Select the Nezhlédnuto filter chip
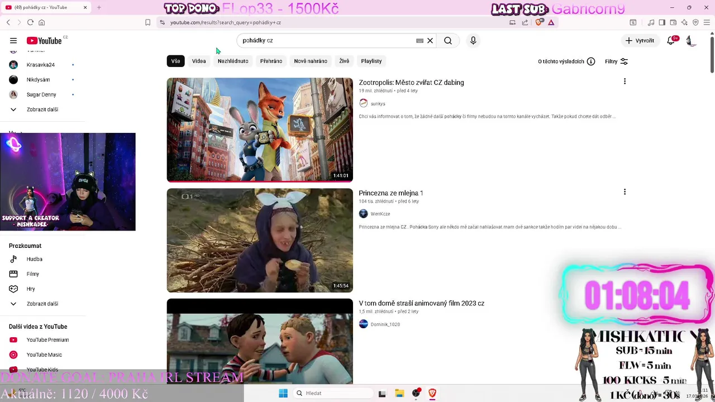 point(233,61)
